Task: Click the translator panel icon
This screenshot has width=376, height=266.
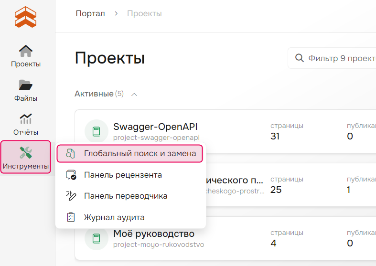Action: (71, 196)
